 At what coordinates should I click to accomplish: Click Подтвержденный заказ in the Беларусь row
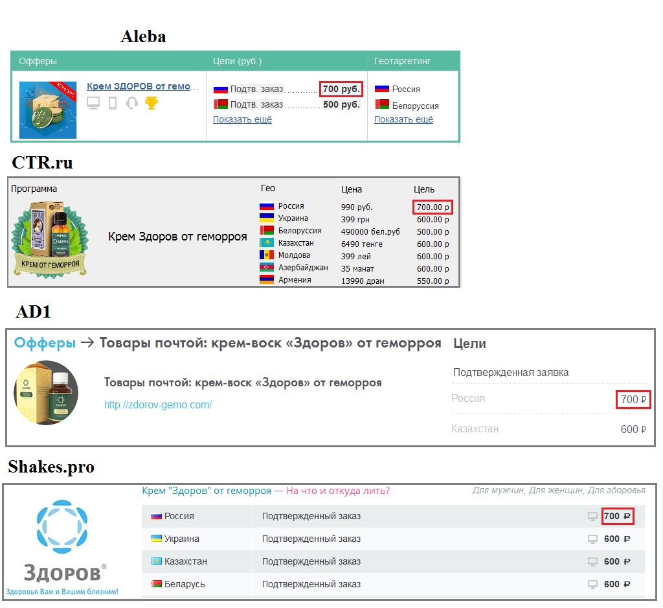point(311,584)
